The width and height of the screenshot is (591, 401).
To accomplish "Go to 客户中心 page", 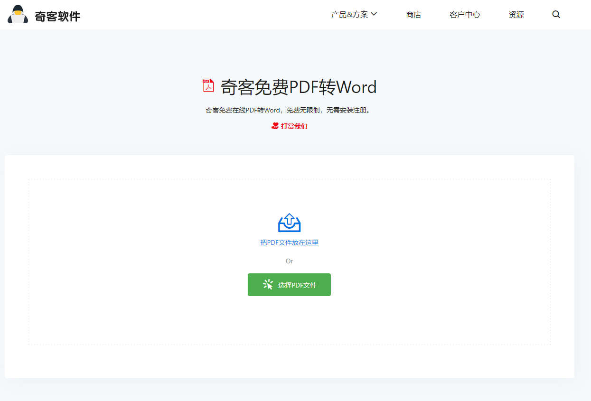I will (x=465, y=15).
